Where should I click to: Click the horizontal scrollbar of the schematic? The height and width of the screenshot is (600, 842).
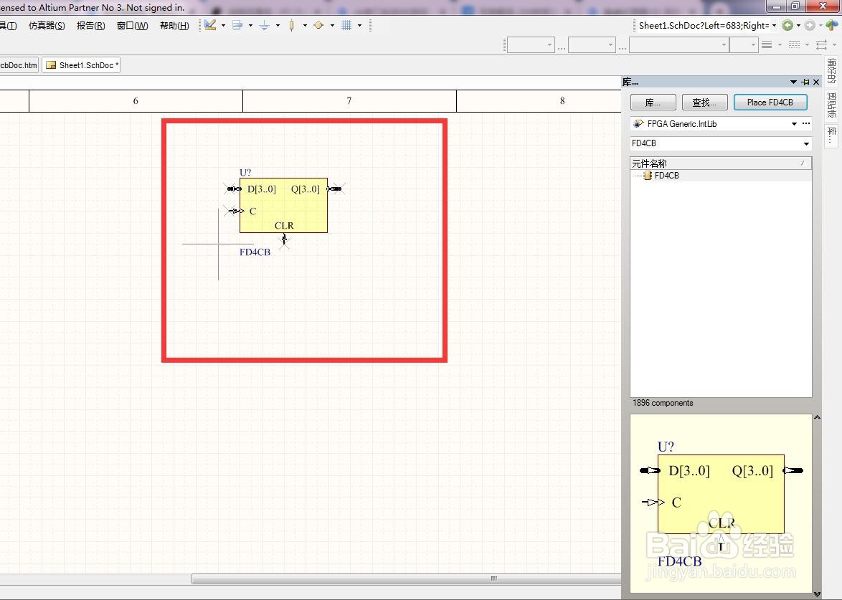click(407, 578)
